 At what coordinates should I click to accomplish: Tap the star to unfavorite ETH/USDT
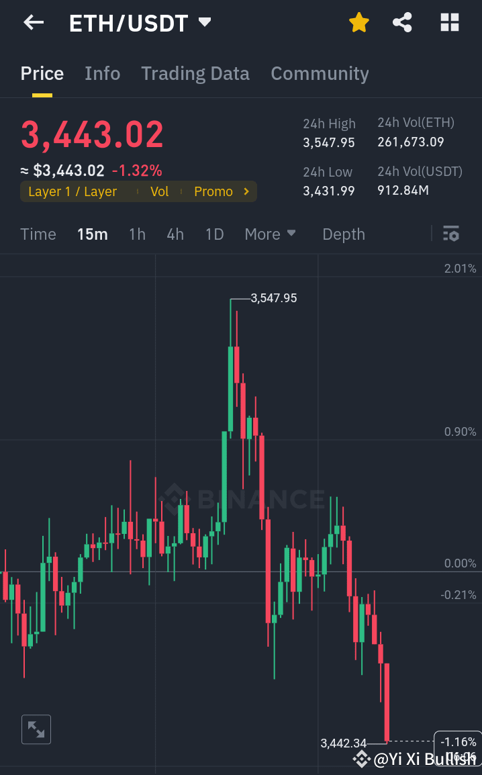(x=359, y=22)
